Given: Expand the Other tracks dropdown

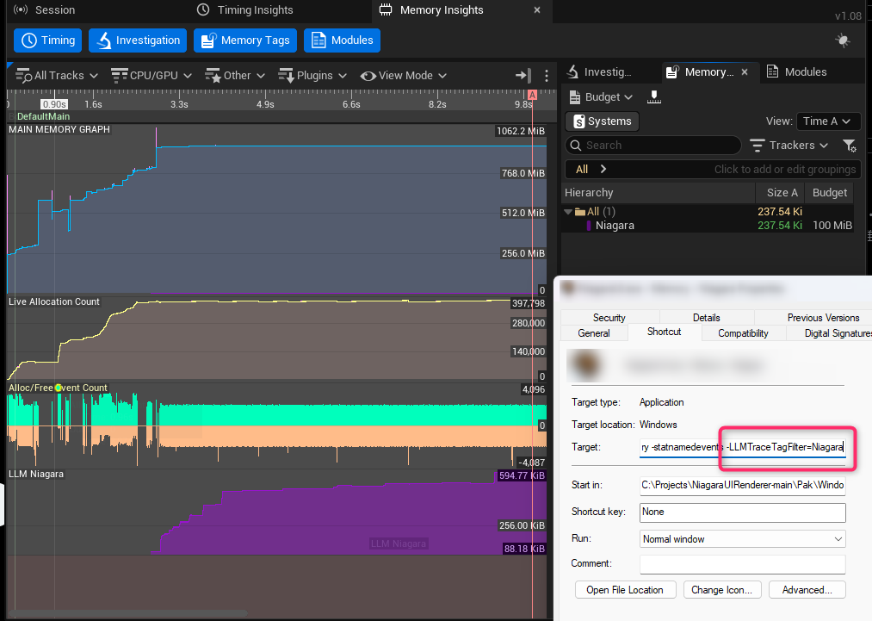Looking at the screenshot, I should (x=235, y=76).
